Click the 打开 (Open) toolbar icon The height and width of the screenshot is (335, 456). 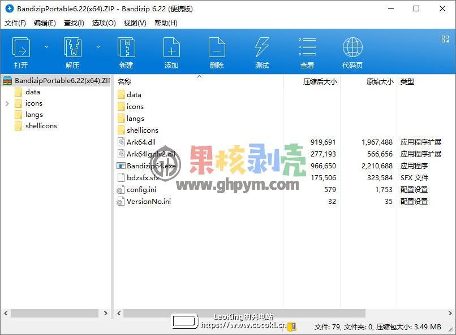tap(21, 52)
